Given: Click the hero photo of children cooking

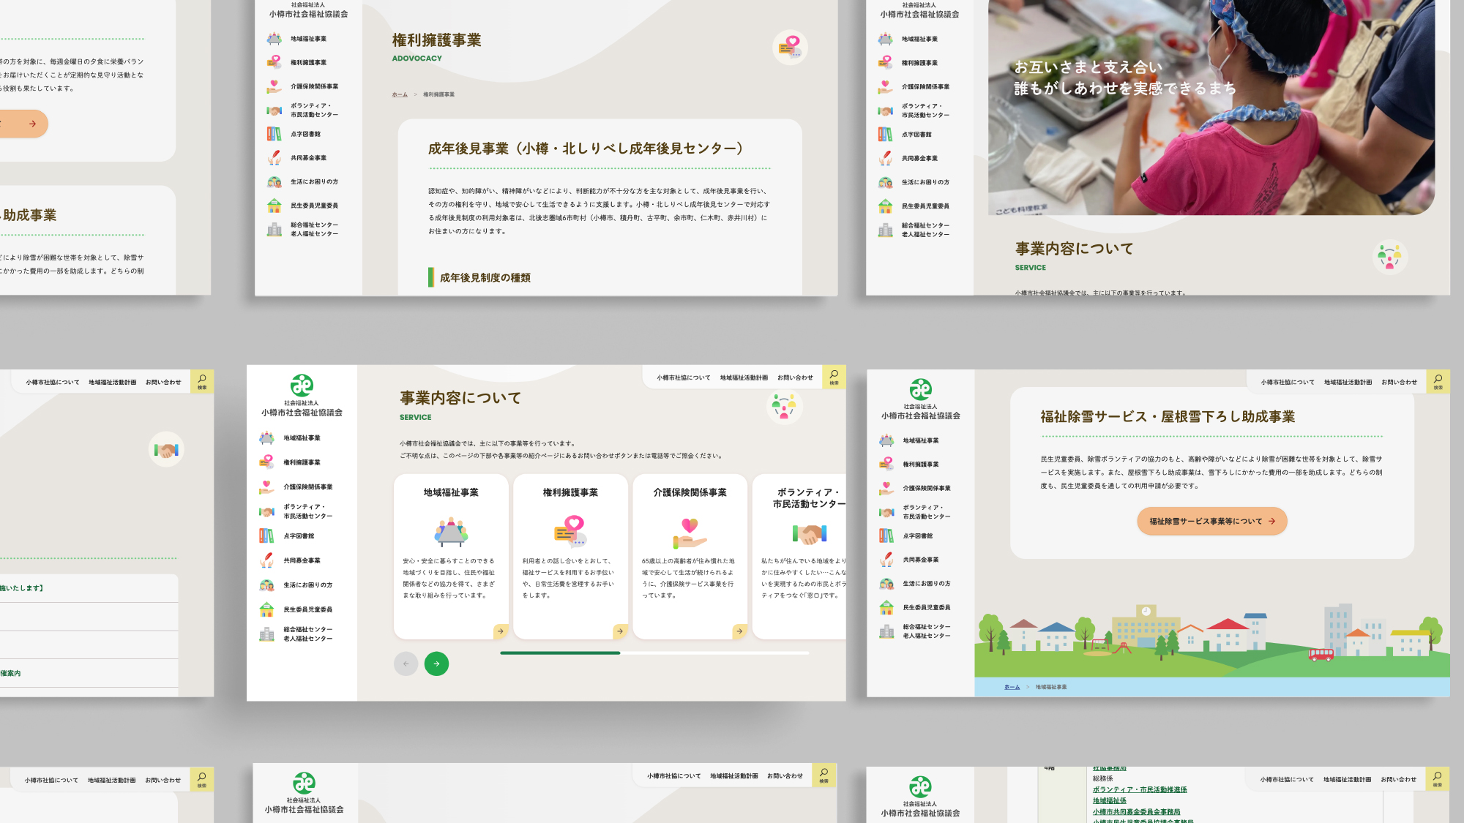Looking at the screenshot, I should pos(1211,107).
